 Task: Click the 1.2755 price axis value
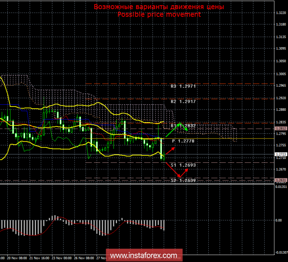point(281,145)
